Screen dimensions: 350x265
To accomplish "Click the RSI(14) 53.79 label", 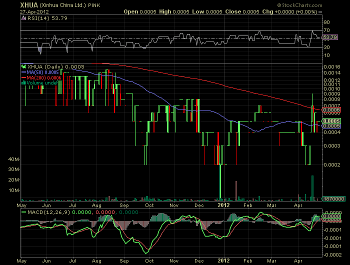I will pos(47,18).
